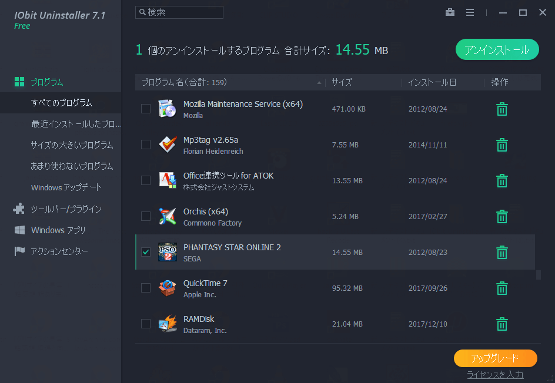The width and height of the screenshot is (555, 383).
Task: Click the 操作 column header
Action: pos(499,82)
